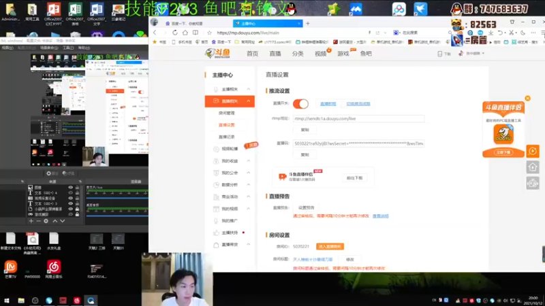This screenshot has height=306, width=545.
Task: Open the 芒果TV desktop shortcut
Action: [x=11, y=269]
